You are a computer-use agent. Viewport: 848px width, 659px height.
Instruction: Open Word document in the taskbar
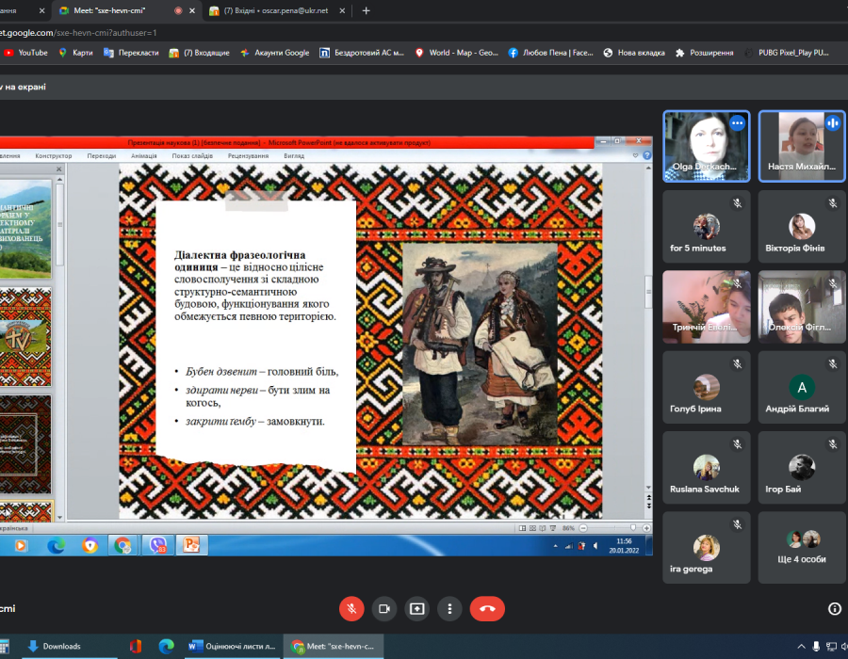(x=233, y=647)
